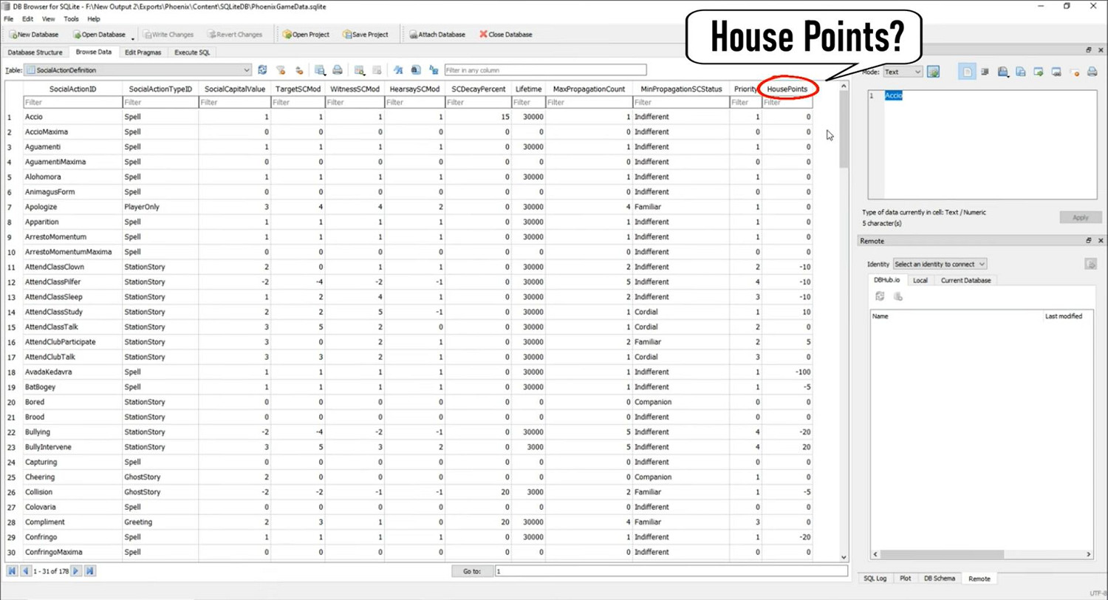This screenshot has width=1108, height=600.
Task: Refresh the table data
Action: pyautogui.click(x=262, y=70)
